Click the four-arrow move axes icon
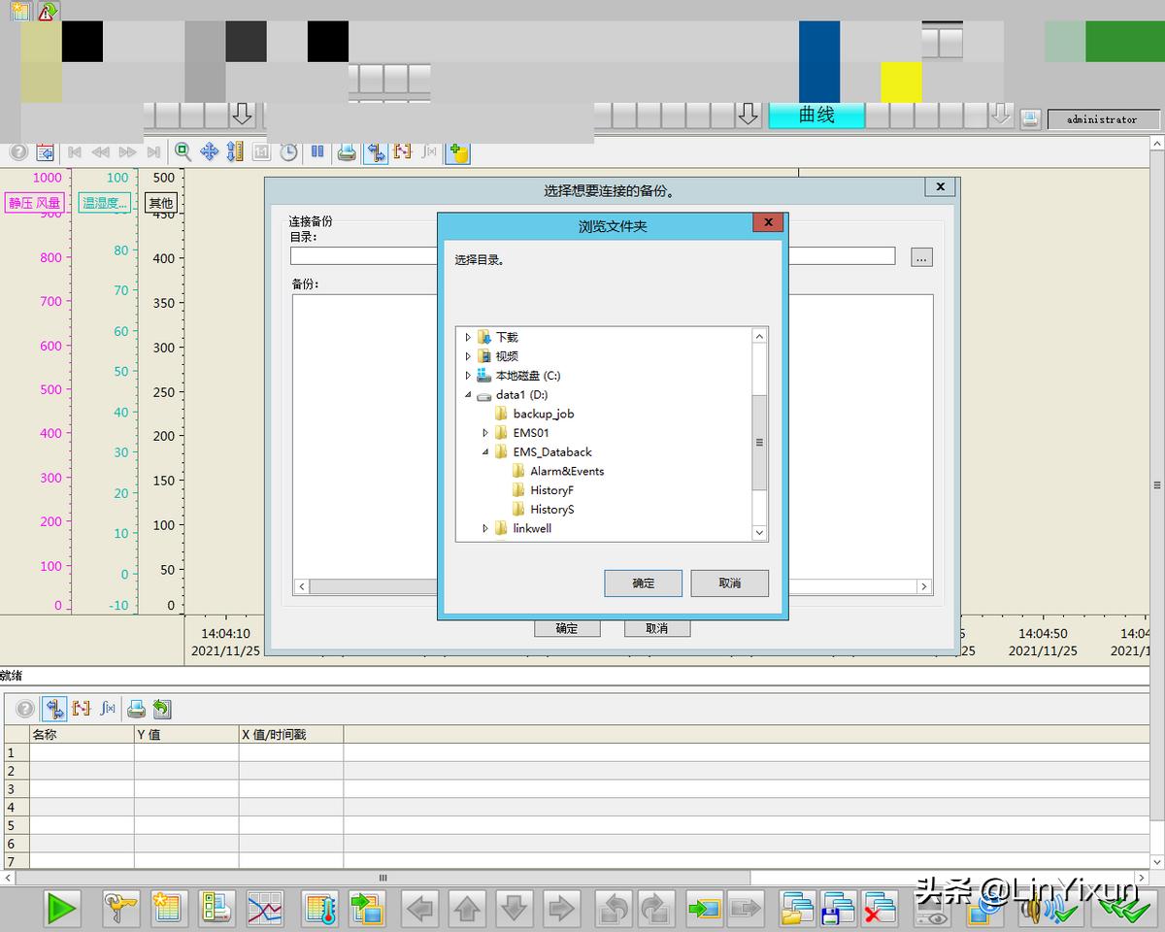1165x932 pixels. pos(209,151)
